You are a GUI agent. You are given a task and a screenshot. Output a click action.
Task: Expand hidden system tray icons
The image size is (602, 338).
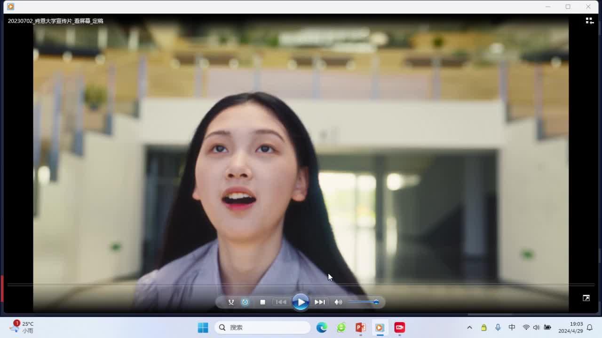[x=469, y=328]
